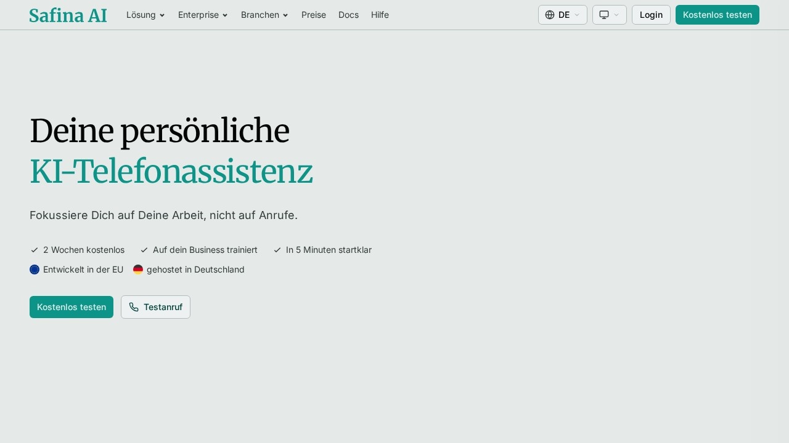Expand the Enterprise dropdown menu
Screen dimensions: 789x443
203,15
